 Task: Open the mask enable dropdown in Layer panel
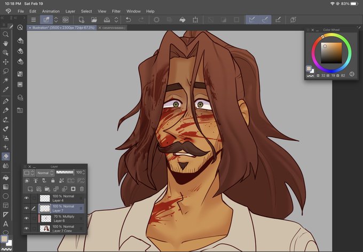[x=71, y=180]
